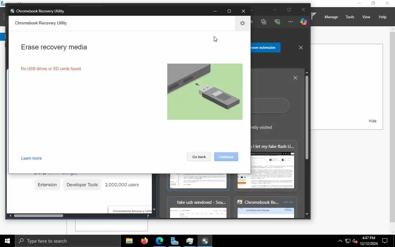
Task: Open the clock showing 4:47 PM
Action: [x=368, y=241]
